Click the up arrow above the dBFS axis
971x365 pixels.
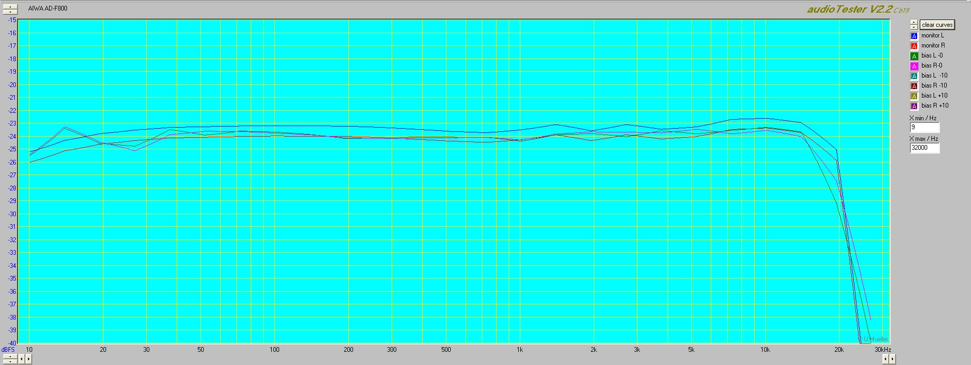pyautogui.click(x=10, y=6)
